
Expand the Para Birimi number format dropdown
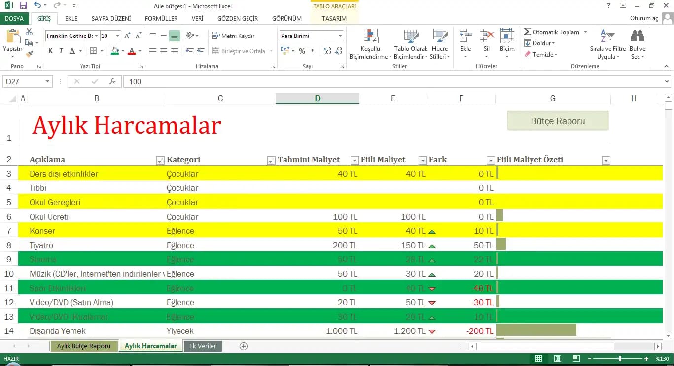(340, 36)
